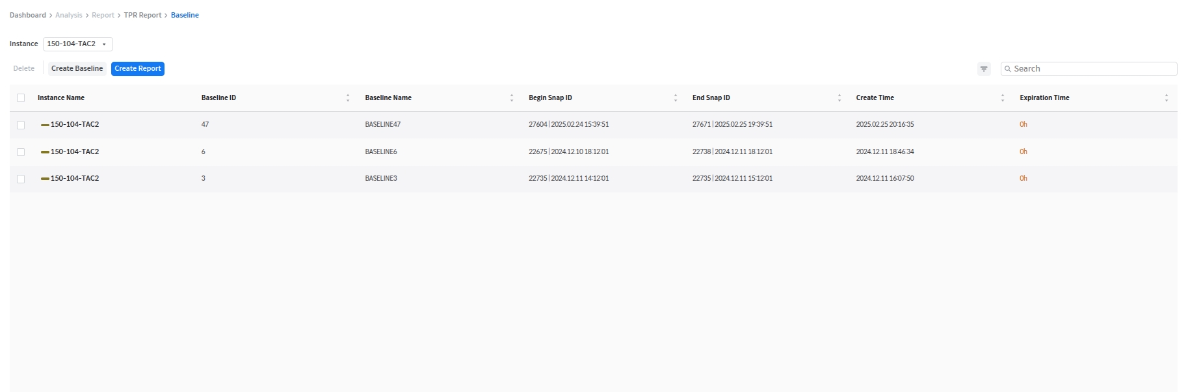The image size is (1188, 392).
Task: Check the row for BASELINE47
Action: click(x=21, y=125)
